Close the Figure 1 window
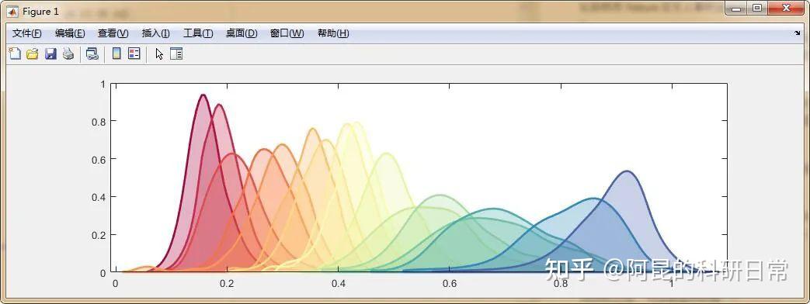Image resolution: width=810 pixels, height=304 pixels. click(x=786, y=9)
